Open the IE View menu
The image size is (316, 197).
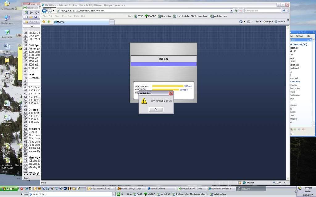(57, 16)
